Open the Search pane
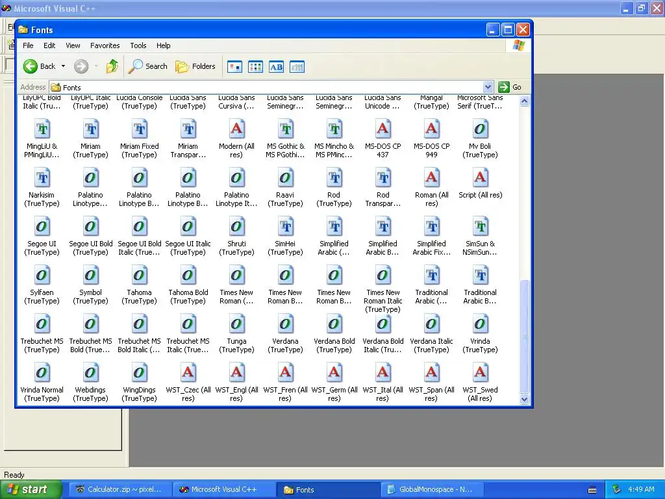665x499 pixels. pos(147,66)
